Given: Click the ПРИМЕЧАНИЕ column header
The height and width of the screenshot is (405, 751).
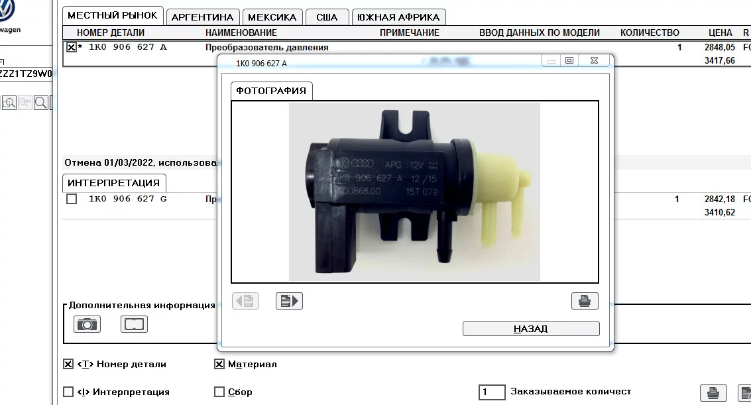Looking at the screenshot, I should pyautogui.click(x=410, y=32).
